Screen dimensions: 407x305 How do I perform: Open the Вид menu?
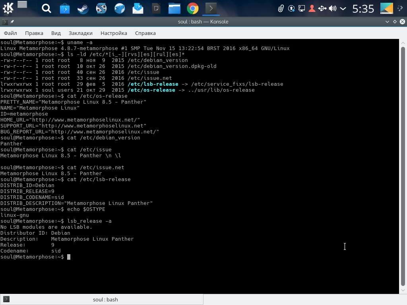(x=56, y=33)
